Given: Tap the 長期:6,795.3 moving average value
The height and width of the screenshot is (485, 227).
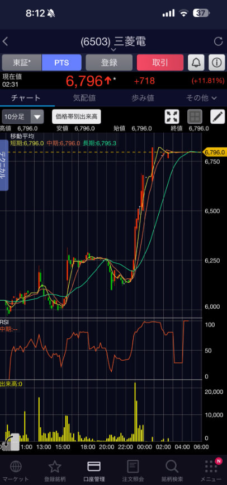Looking at the screenshot, I should [x=100, y=143].
